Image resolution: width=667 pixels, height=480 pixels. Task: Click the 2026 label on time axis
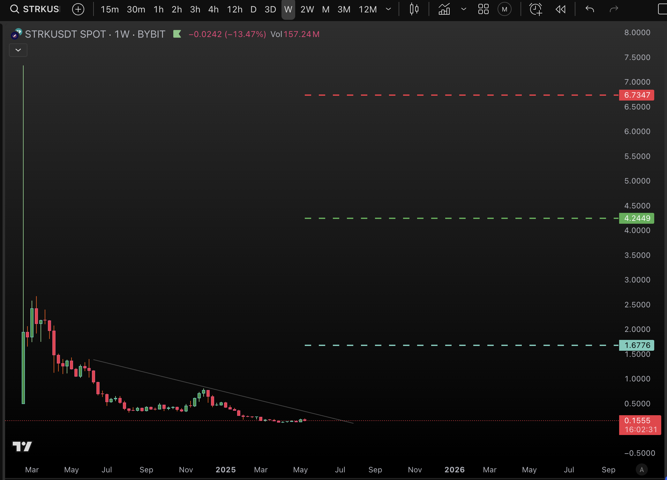point(455,470)
